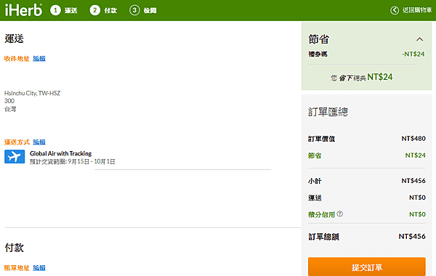Collapse the 節省 savings panel
The image size is (436, 276).
(419, 39)
